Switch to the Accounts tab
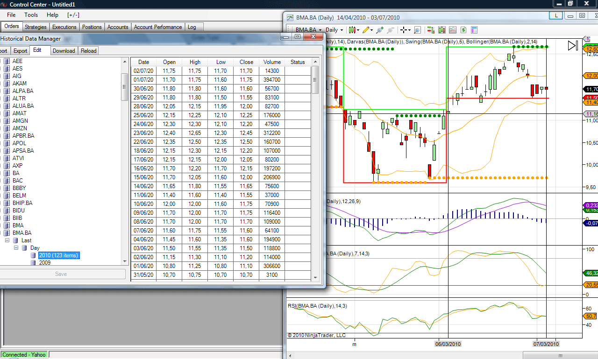598x359 pixels. [118, 27]
